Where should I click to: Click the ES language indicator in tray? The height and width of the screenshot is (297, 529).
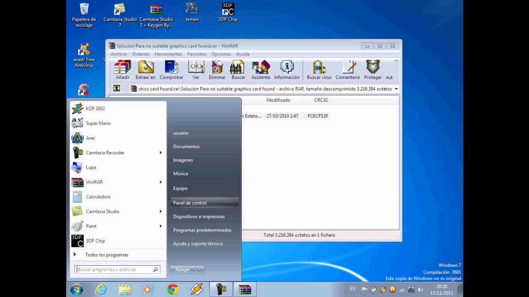(x=353, y=288)
